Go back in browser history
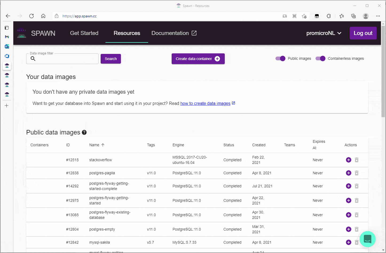Screen dimensions: 386x253 pyautogui.click(x=8, y=16)
